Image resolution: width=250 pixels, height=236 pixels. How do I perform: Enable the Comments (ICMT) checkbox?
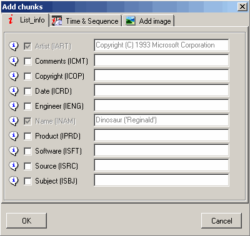(27, 61)
